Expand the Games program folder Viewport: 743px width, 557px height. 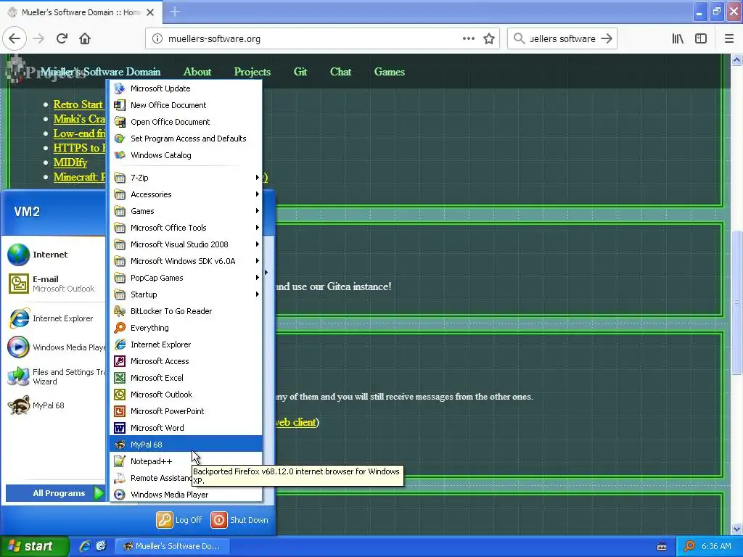[x=186, y=211]
